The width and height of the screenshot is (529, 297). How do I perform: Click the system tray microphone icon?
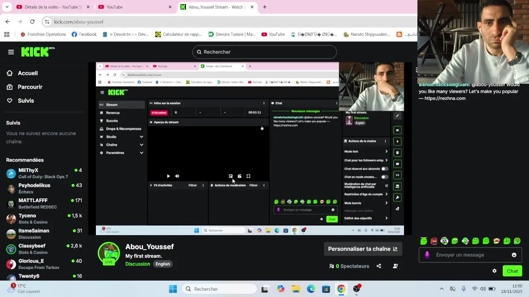(464, 289)
